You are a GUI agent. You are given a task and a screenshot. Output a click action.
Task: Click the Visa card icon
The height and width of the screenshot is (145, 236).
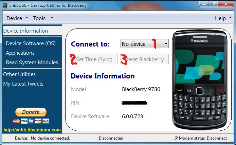coord(24,121)
